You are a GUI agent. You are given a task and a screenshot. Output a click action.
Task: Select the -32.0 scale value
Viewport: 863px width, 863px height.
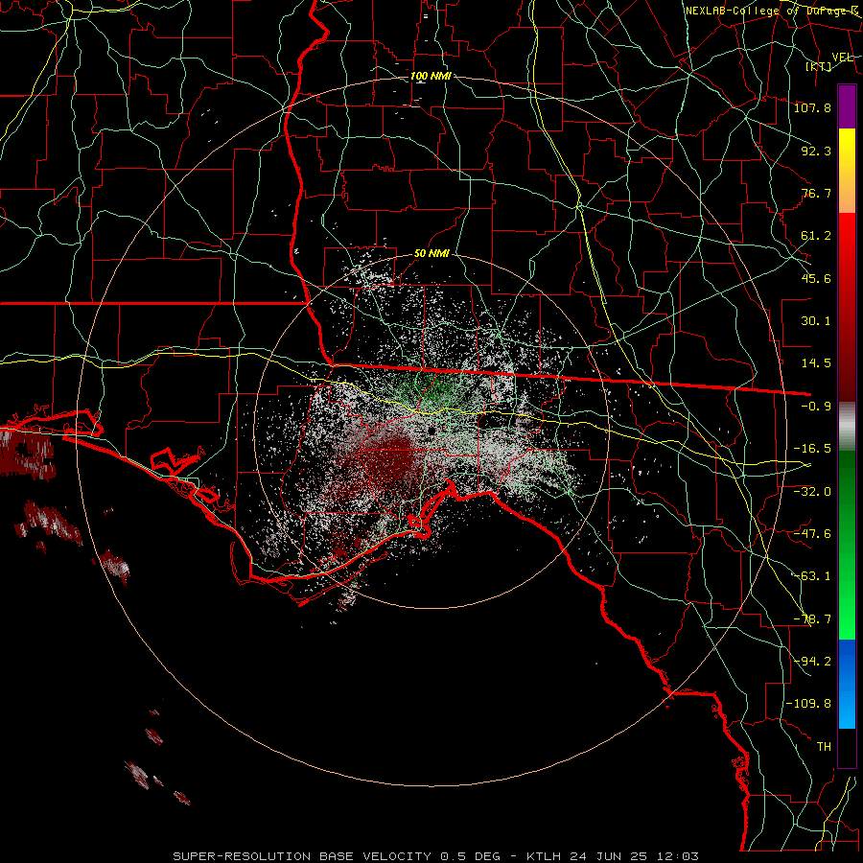pos(812,491)
